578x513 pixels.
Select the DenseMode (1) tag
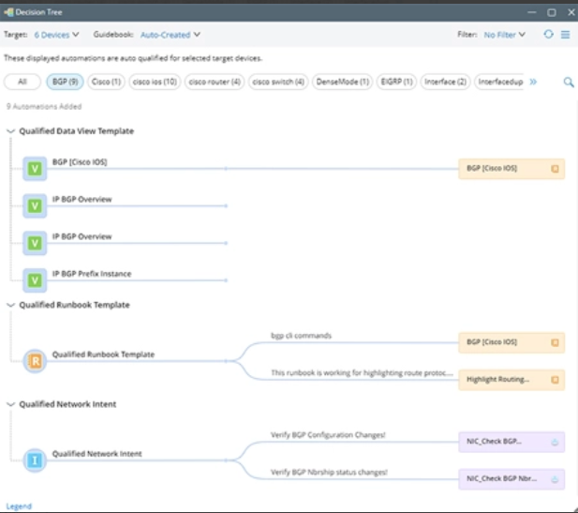pyautogui.click(x=341, y=82)
